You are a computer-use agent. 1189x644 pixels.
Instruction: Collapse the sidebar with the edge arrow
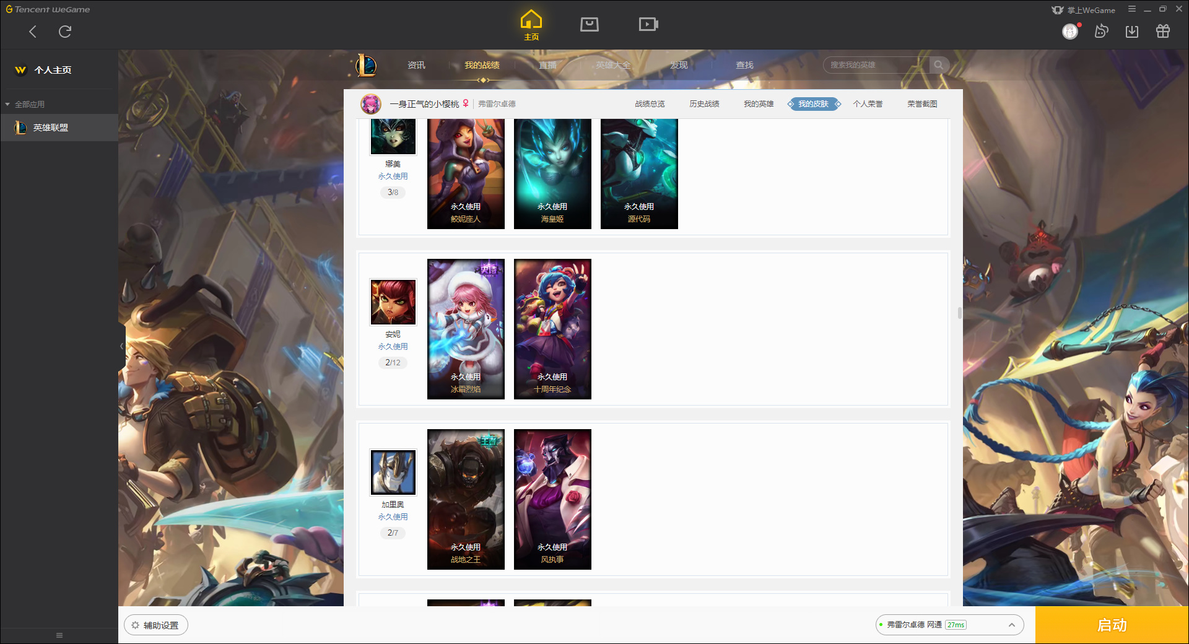pyautogui.click(x=121, y=346)
